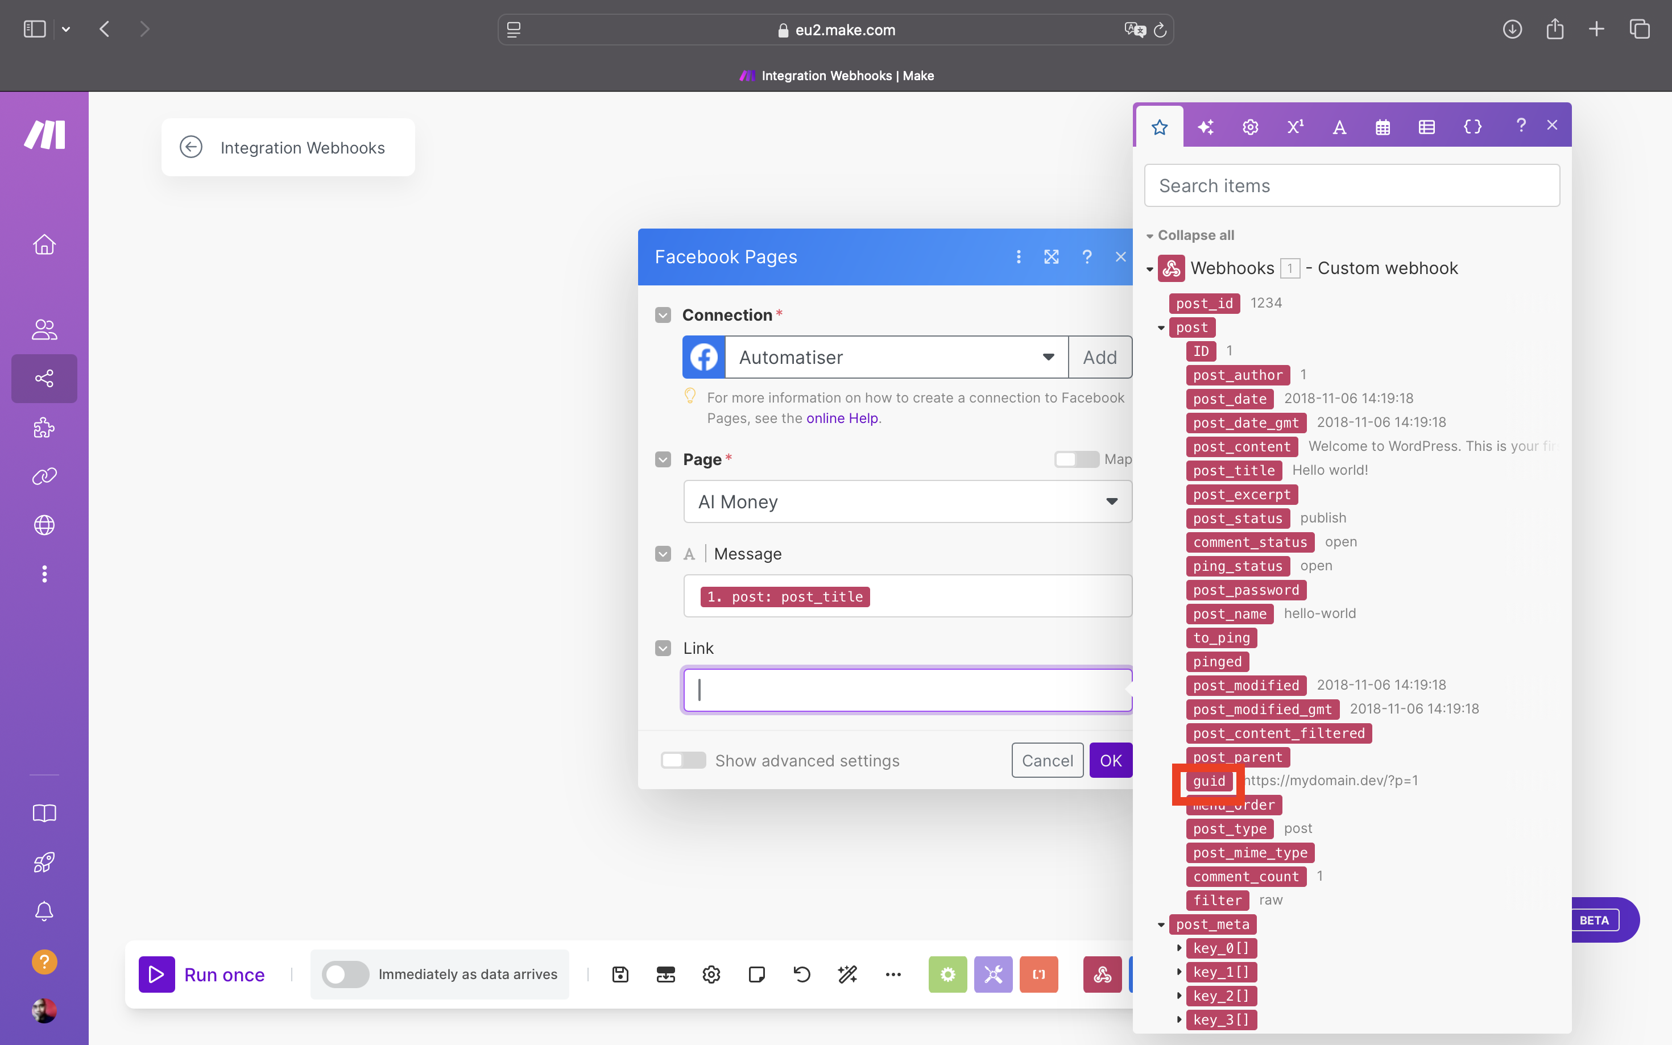Toggle the Immediately as data arrives switch

(344, 974)
